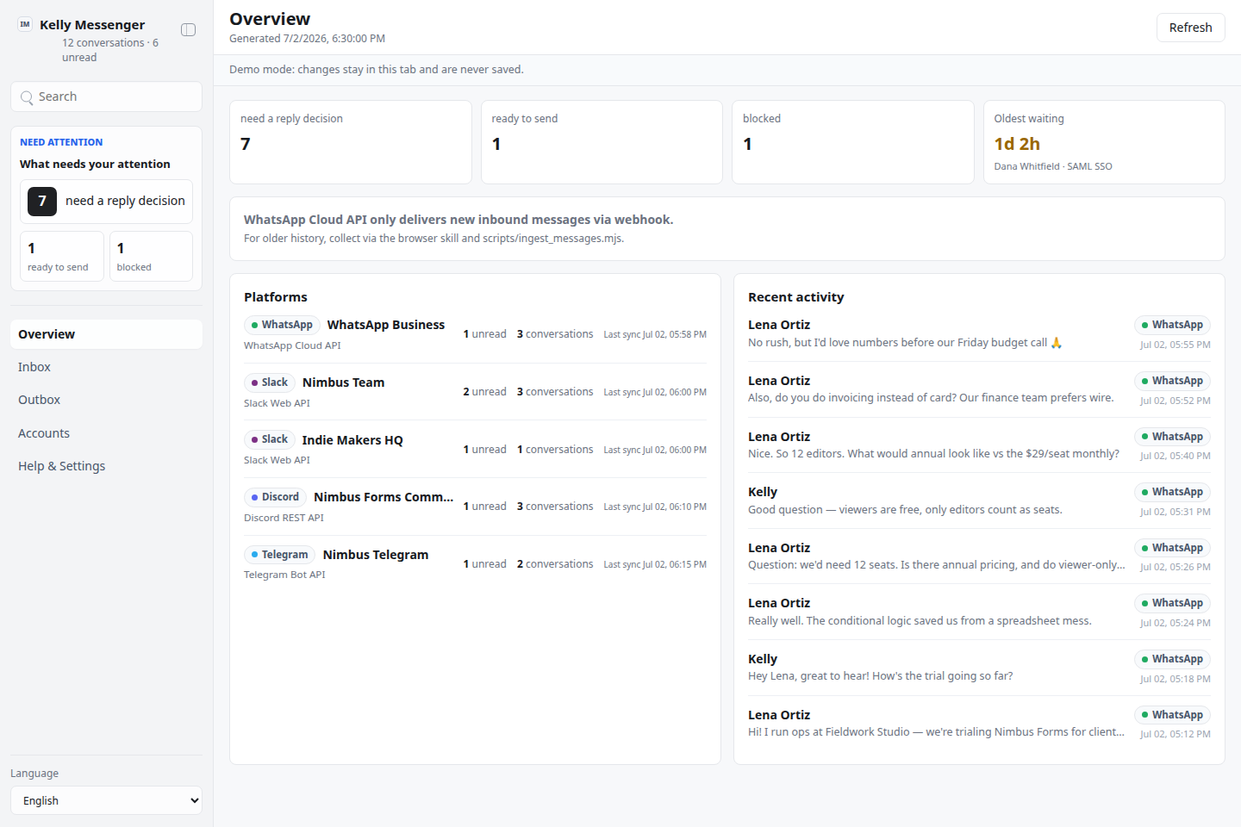Click sidebar 'blocked' tile
This screenshot has width=1241, height=827.
coord(151,256)
